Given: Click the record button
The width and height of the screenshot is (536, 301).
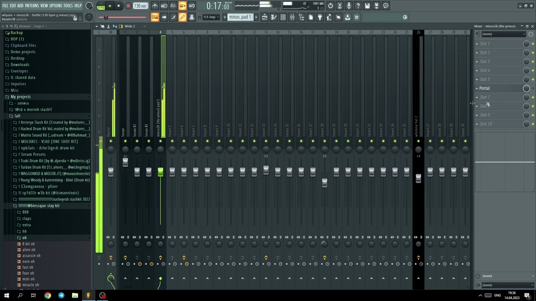Looking at the screenshot, I should [x=128, y=6].
